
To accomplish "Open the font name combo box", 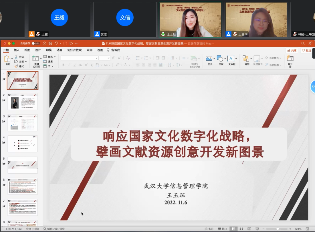I will coord(79,58).
